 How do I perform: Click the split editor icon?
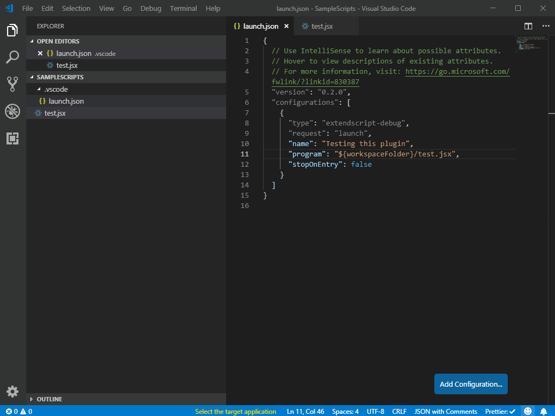click(528, 26)
